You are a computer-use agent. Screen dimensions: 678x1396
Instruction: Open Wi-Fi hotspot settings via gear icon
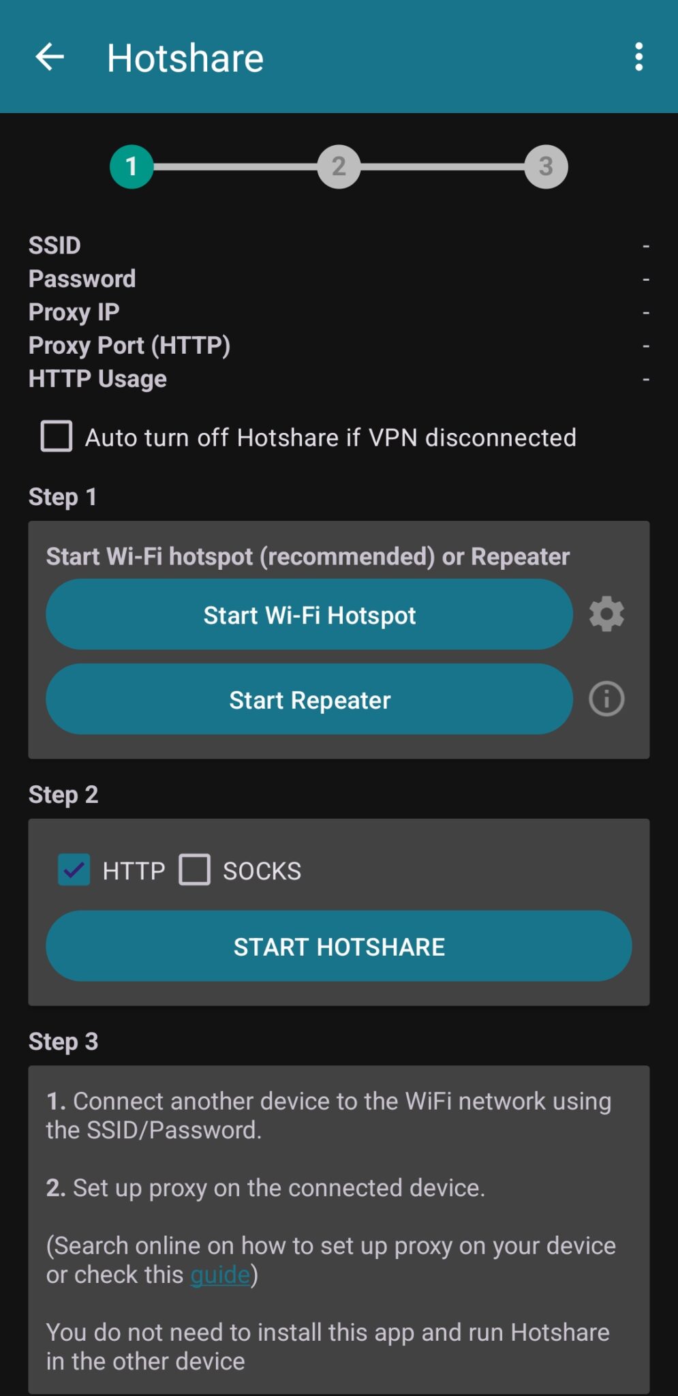(605, 613)
